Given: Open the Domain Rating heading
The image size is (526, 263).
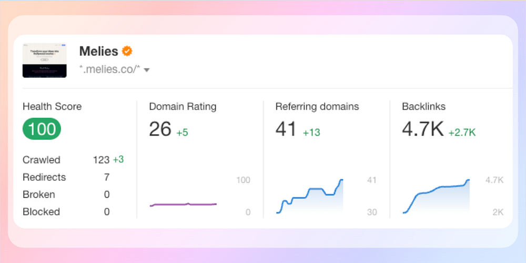Looking at the screenshot, I should coord(183,107).
